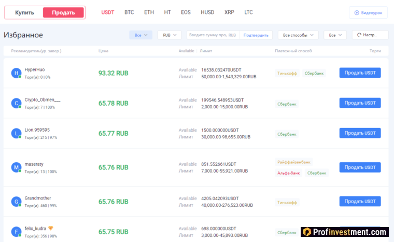Image resolution: width=394 pixels, height=242 pixels.
Task: Click the 65.75 RUB price
Action: (114, 232)
